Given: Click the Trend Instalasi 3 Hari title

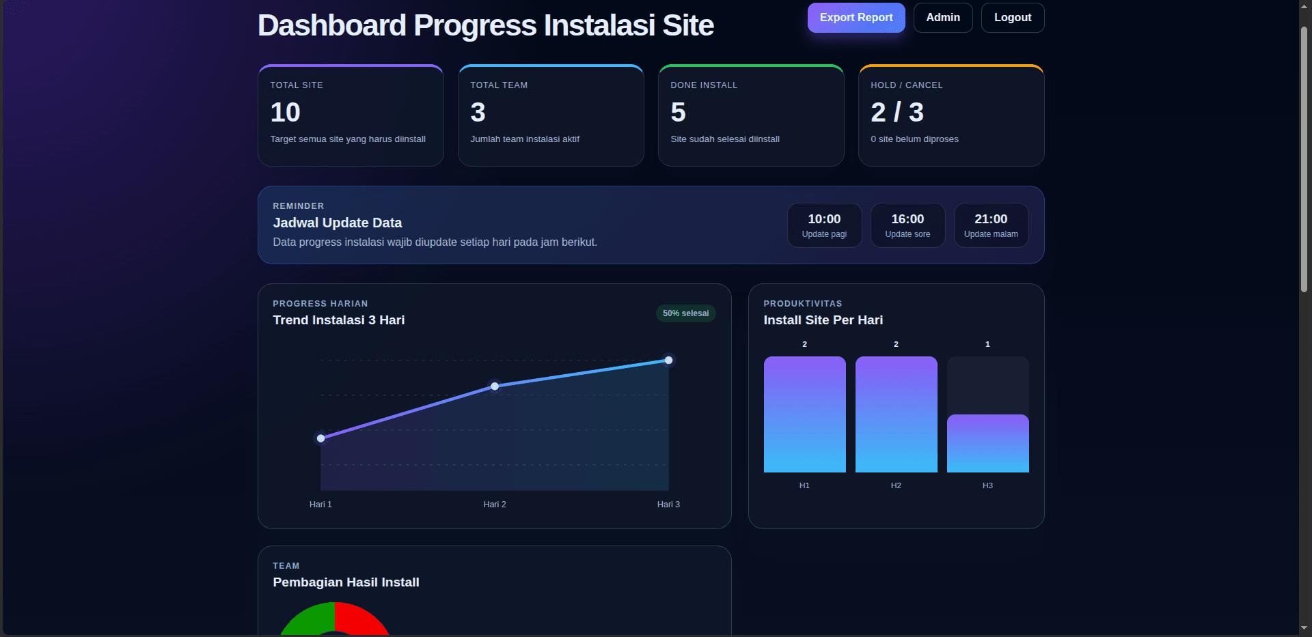Looking at the screenshot, I should coord(339,320).
